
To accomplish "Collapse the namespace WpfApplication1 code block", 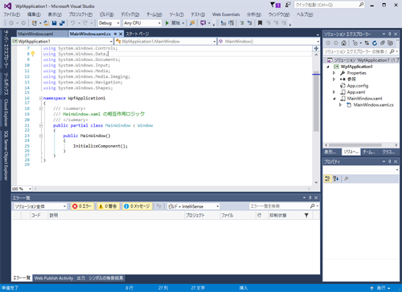I will pos(41,98).
